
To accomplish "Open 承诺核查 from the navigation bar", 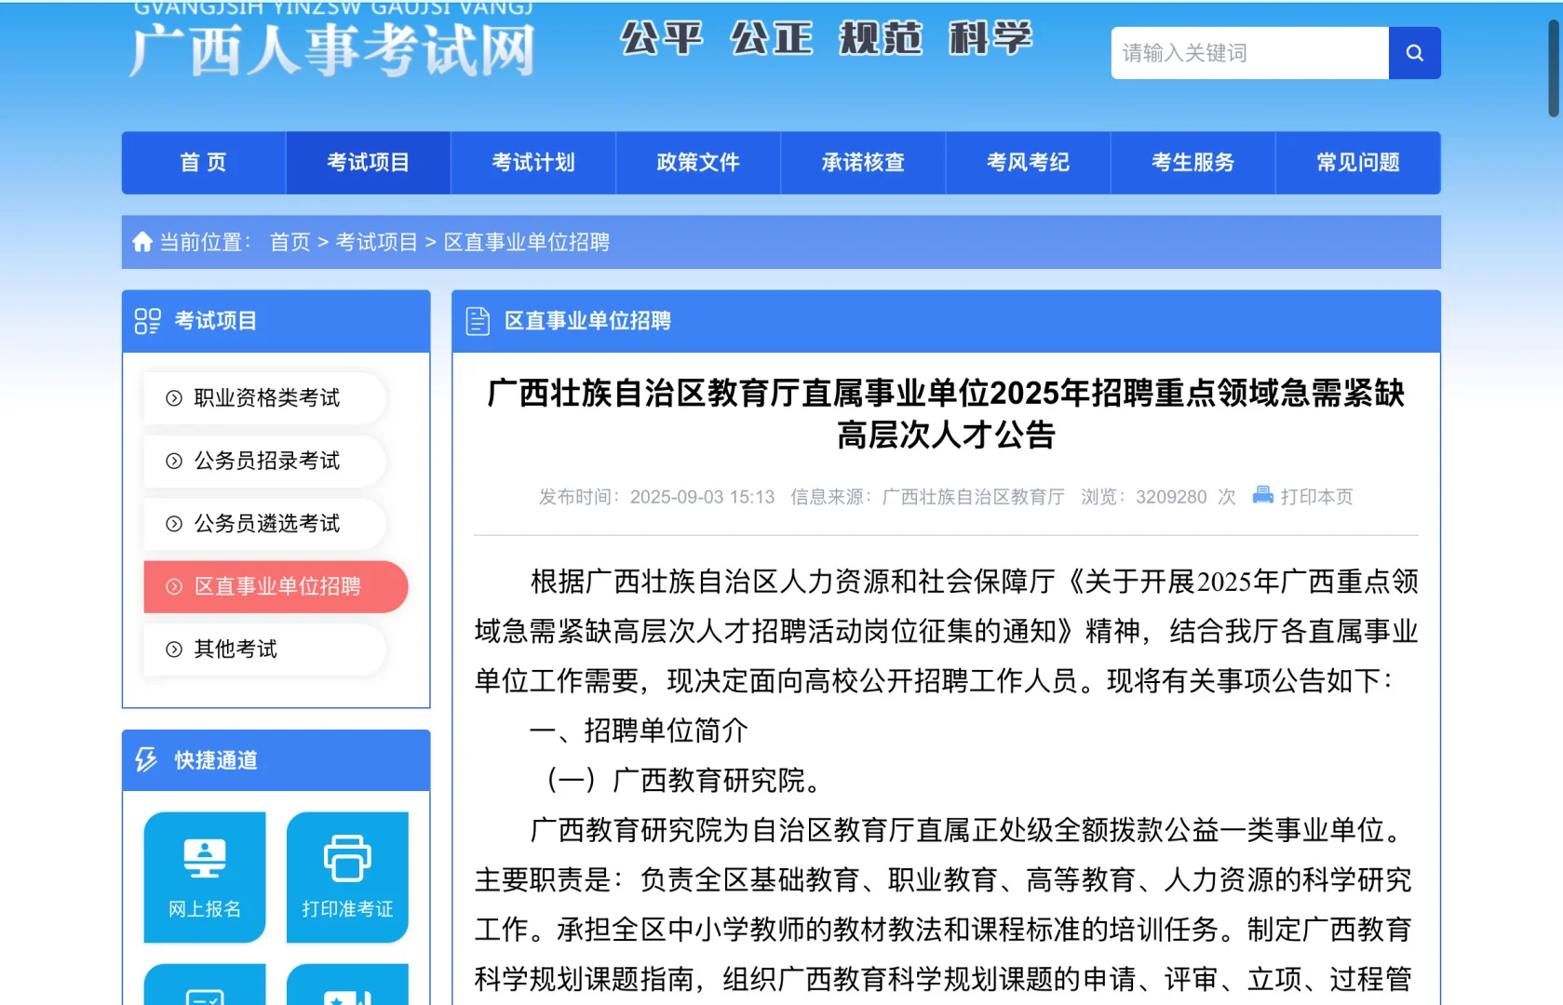I will point(863,163).
